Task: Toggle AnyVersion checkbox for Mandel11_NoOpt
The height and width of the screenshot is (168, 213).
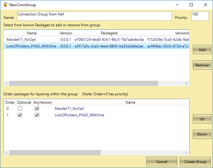Action: tap(37, 108)
